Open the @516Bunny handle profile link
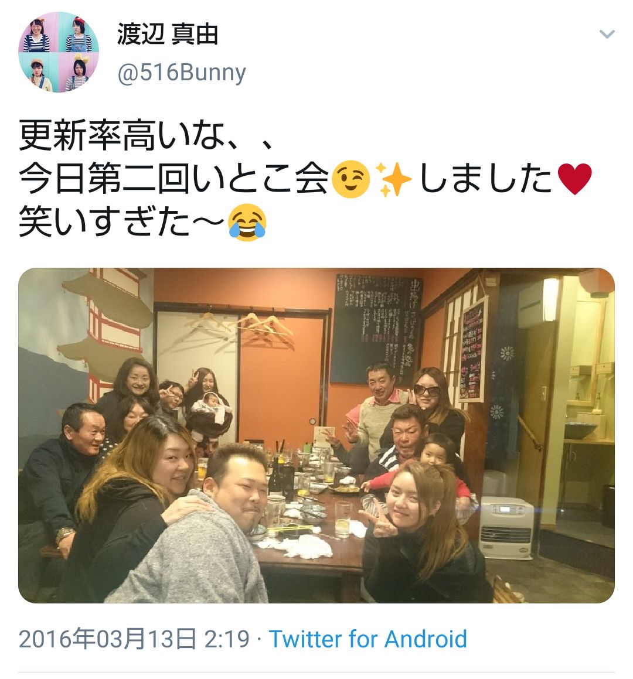633x679 pixels. 182,72
